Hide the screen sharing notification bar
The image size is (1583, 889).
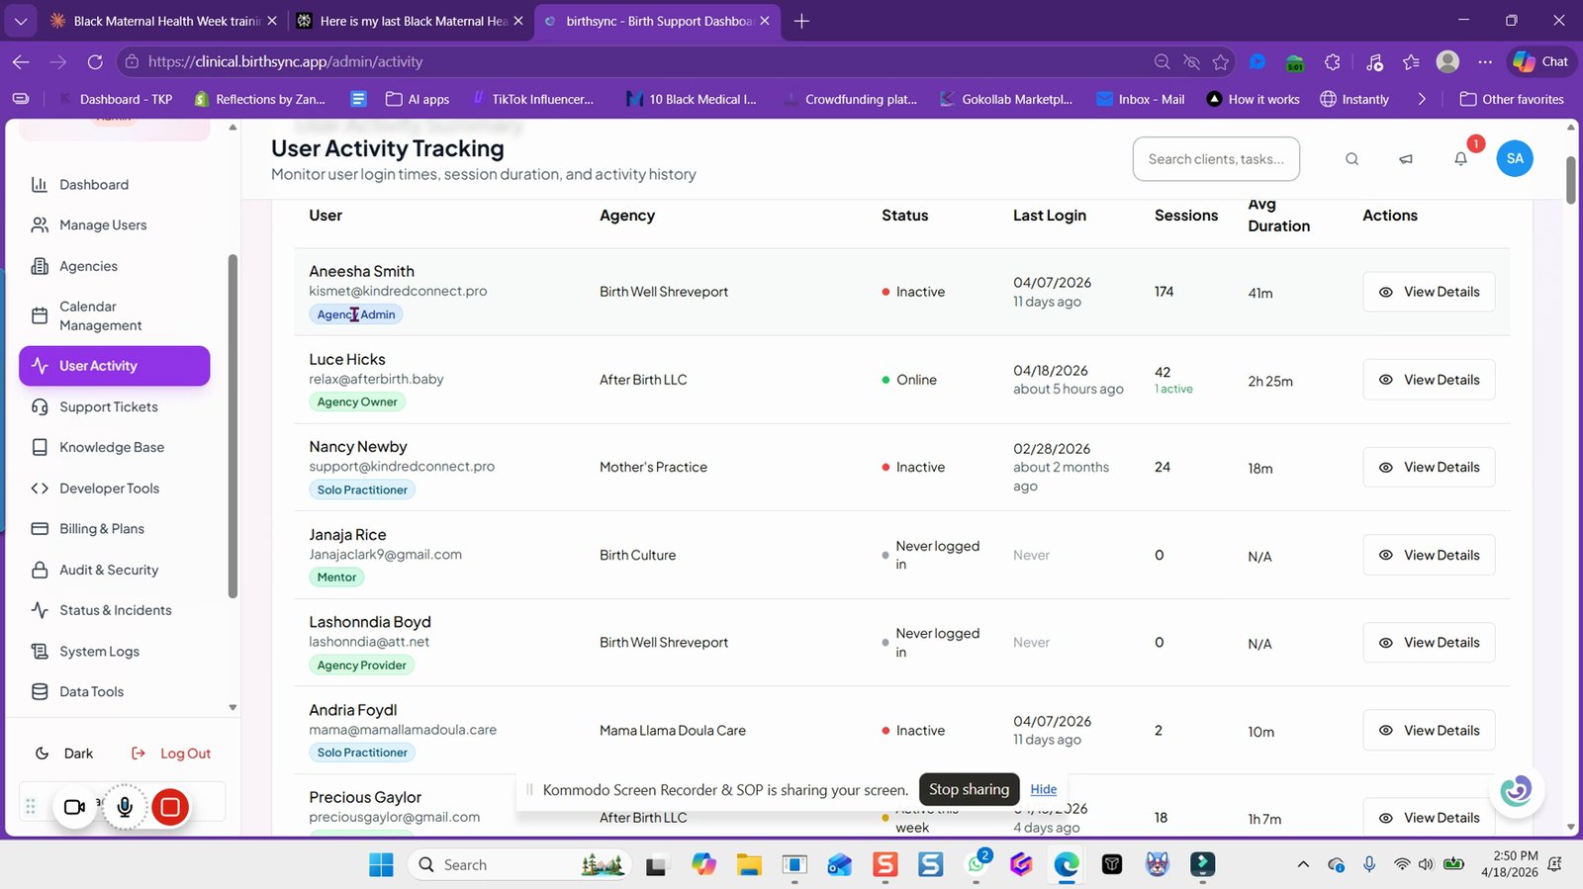click(1043, 789)
